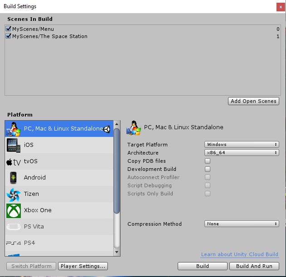The image size is (286, 277).
Task: Click the Build button
Action: pyautogui.click(x=203, y=266)
